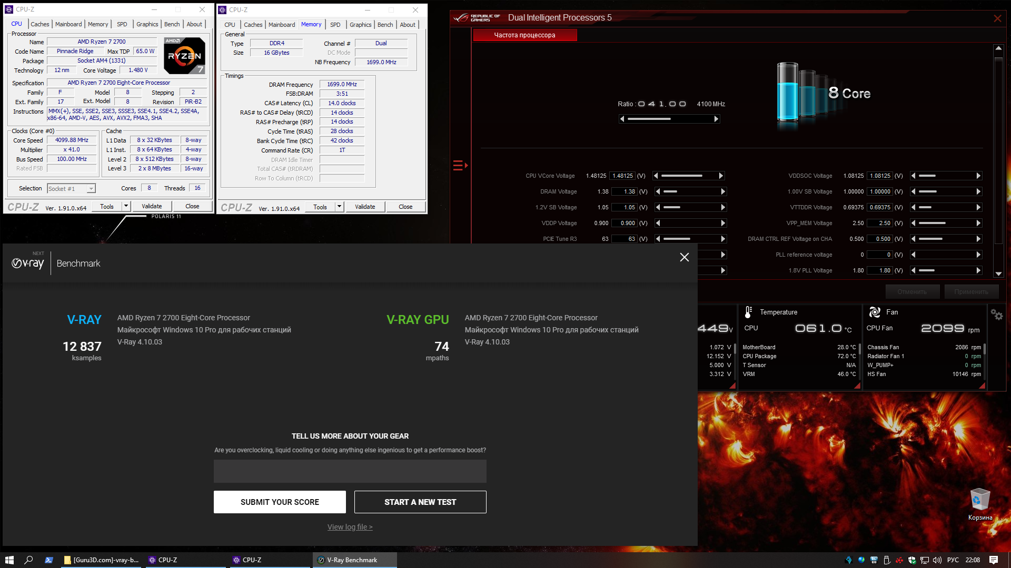Screen dimensions: 1011x568
Task: Click the gear settings icon in monitoring panel
Action: click(x=996, y=315)
